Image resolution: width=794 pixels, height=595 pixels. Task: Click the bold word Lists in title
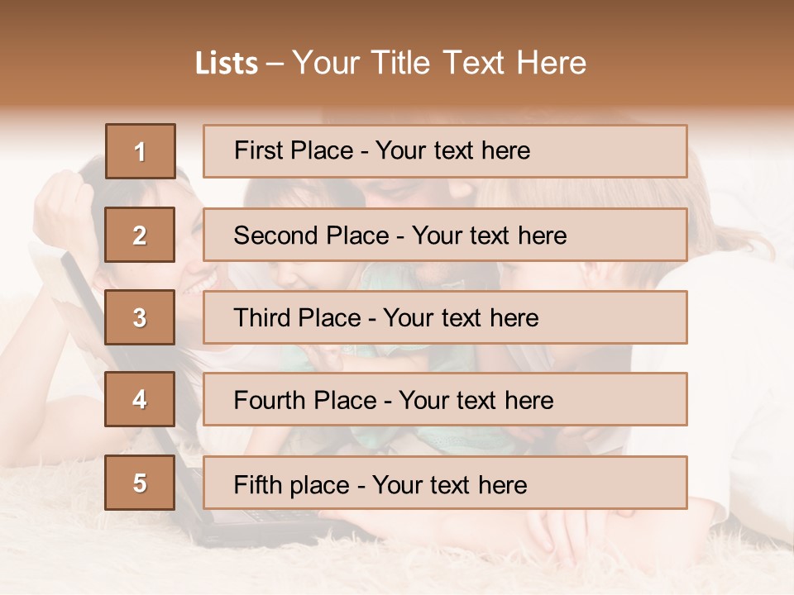coord(226,64)
